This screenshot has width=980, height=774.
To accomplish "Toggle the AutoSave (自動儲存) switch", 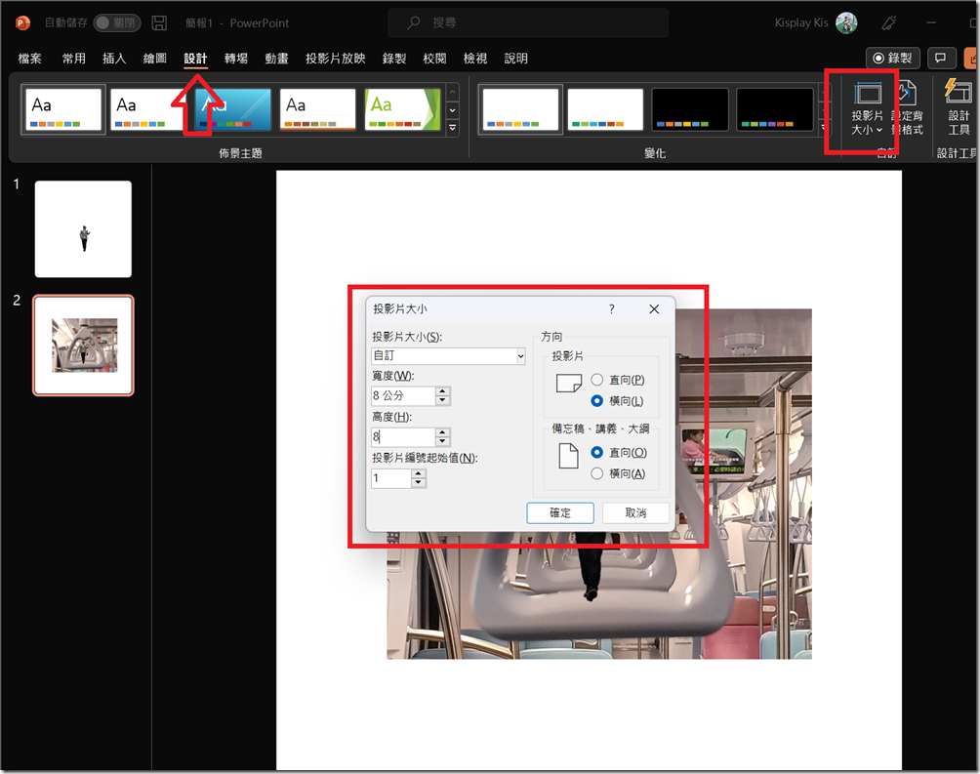I will point(116,22).
